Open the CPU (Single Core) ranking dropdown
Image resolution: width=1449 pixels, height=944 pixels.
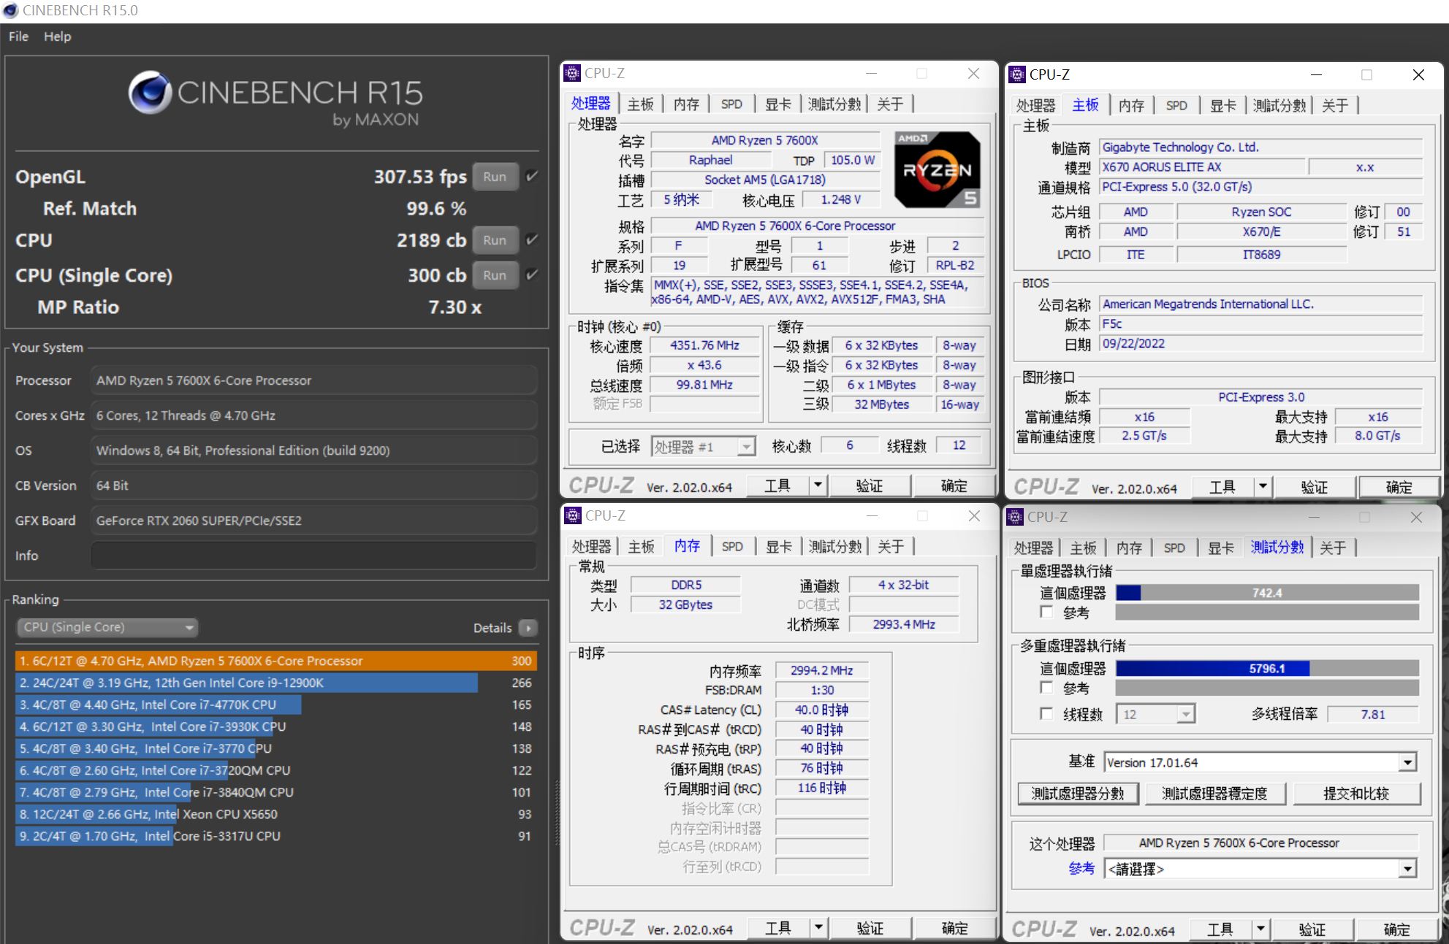[x=107, y=627]
